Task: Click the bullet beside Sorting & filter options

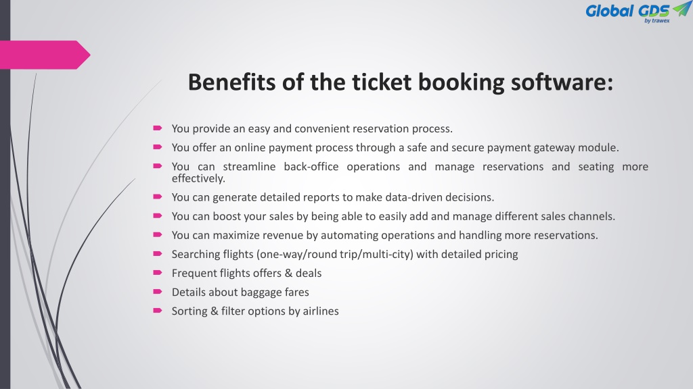Action: 158,311
